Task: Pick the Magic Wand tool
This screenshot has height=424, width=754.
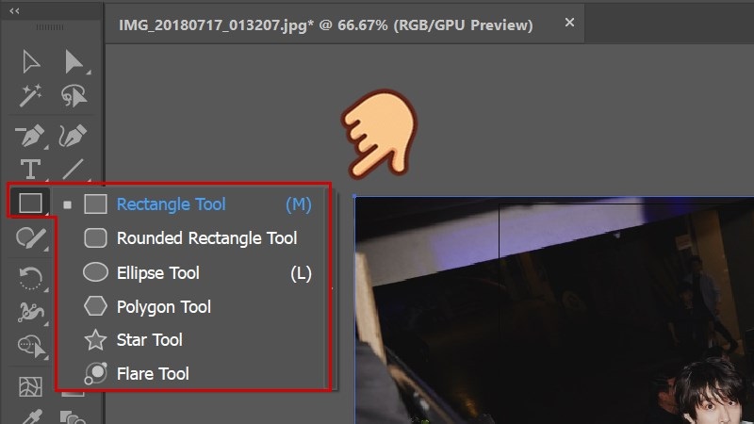Action: click(x=31, y=94)
